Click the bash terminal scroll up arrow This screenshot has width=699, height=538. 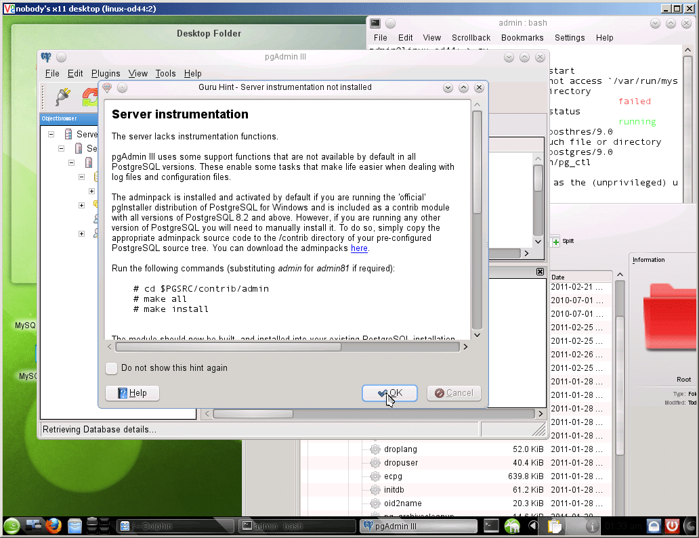click(x=687, y=50)
